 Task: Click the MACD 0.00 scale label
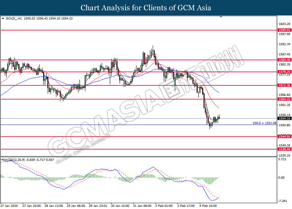(282, 178)
